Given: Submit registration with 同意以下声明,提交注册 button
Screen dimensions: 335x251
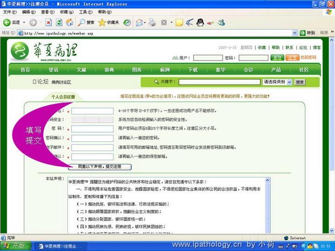Looking at the screenshot, I should click(x=100, y=167).
